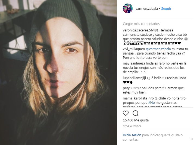Follow the account with Seguir
This screenshot has height=145, width=194.
click(166, 8)
